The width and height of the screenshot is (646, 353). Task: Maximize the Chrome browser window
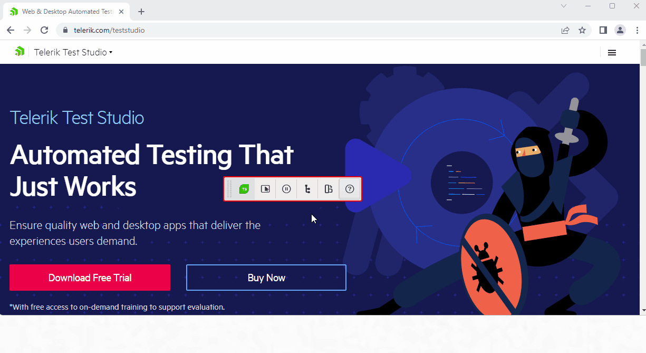[612, 6]
